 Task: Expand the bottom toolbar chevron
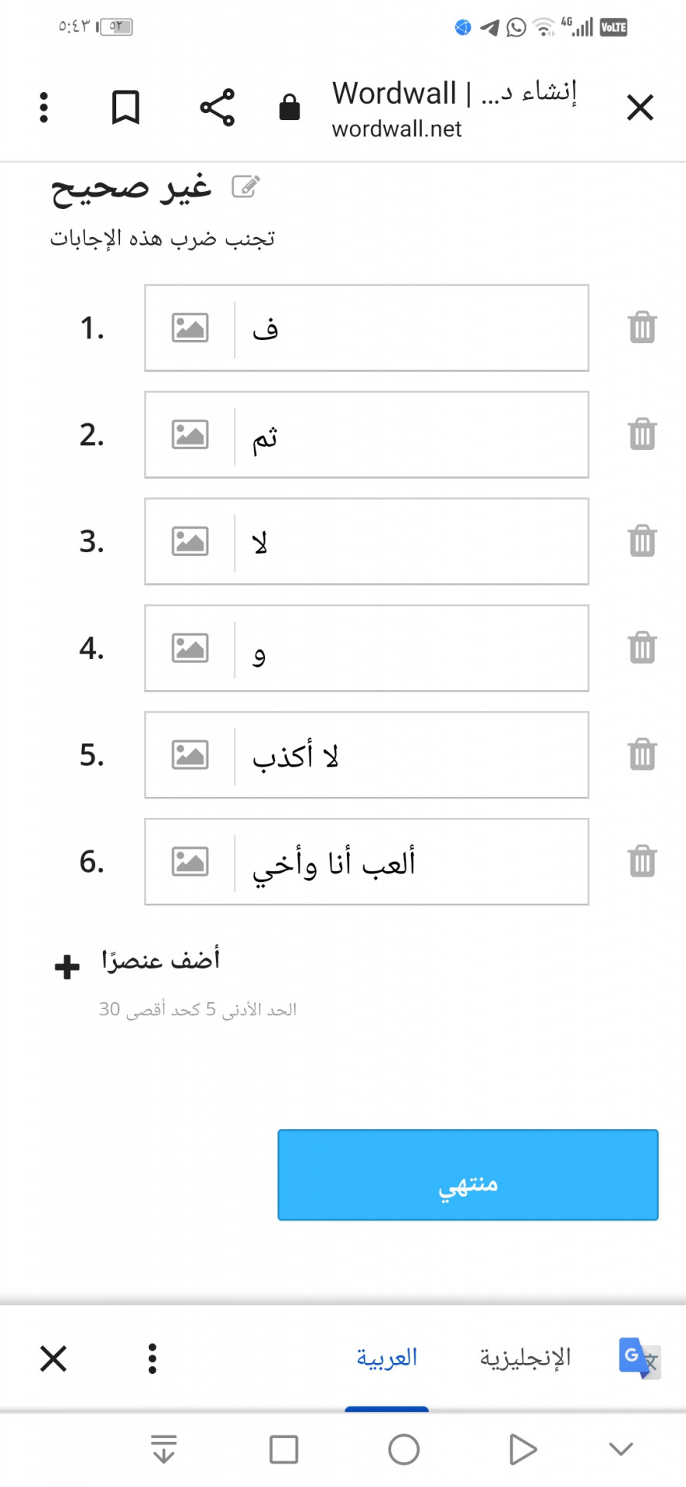click(x=621, y=1449)
